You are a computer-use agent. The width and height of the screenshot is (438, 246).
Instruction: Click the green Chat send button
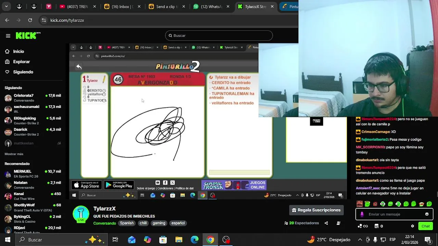tap(426, 226)
